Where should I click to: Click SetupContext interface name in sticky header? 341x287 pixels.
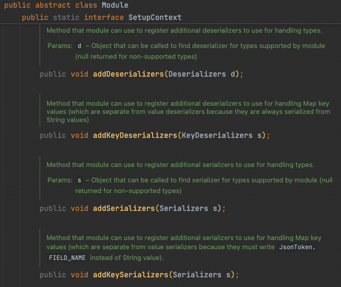155,17
